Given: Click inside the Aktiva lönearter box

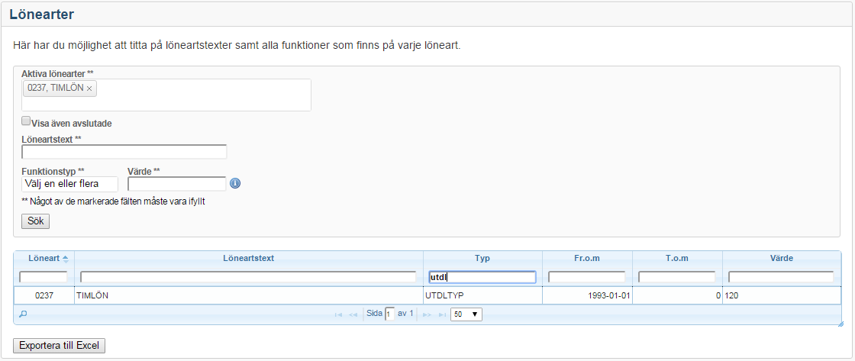Looking at the screenshot, I should (x=166, y=95).
